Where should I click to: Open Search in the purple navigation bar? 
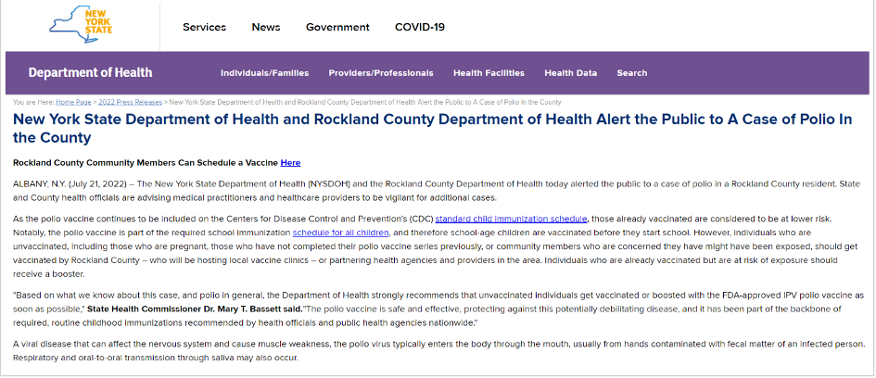pyautogui.click(x=632, y=73)
